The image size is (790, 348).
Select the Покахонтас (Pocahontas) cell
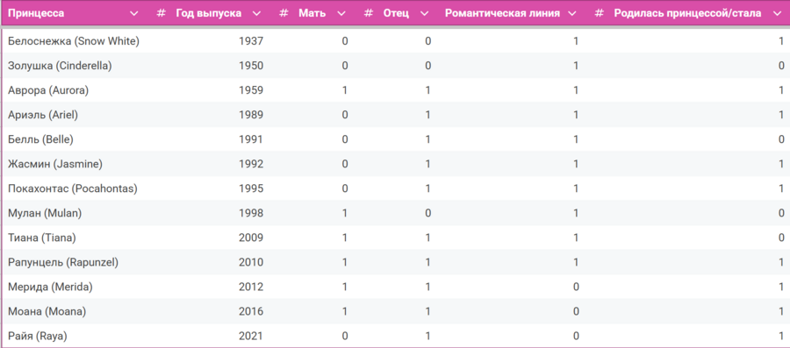click(x=73, y=188)
